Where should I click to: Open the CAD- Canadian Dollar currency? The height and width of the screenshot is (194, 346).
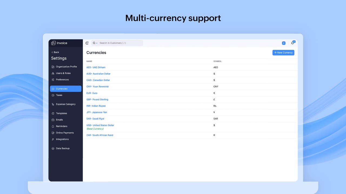pyautogui.click(x=98, y=80)
